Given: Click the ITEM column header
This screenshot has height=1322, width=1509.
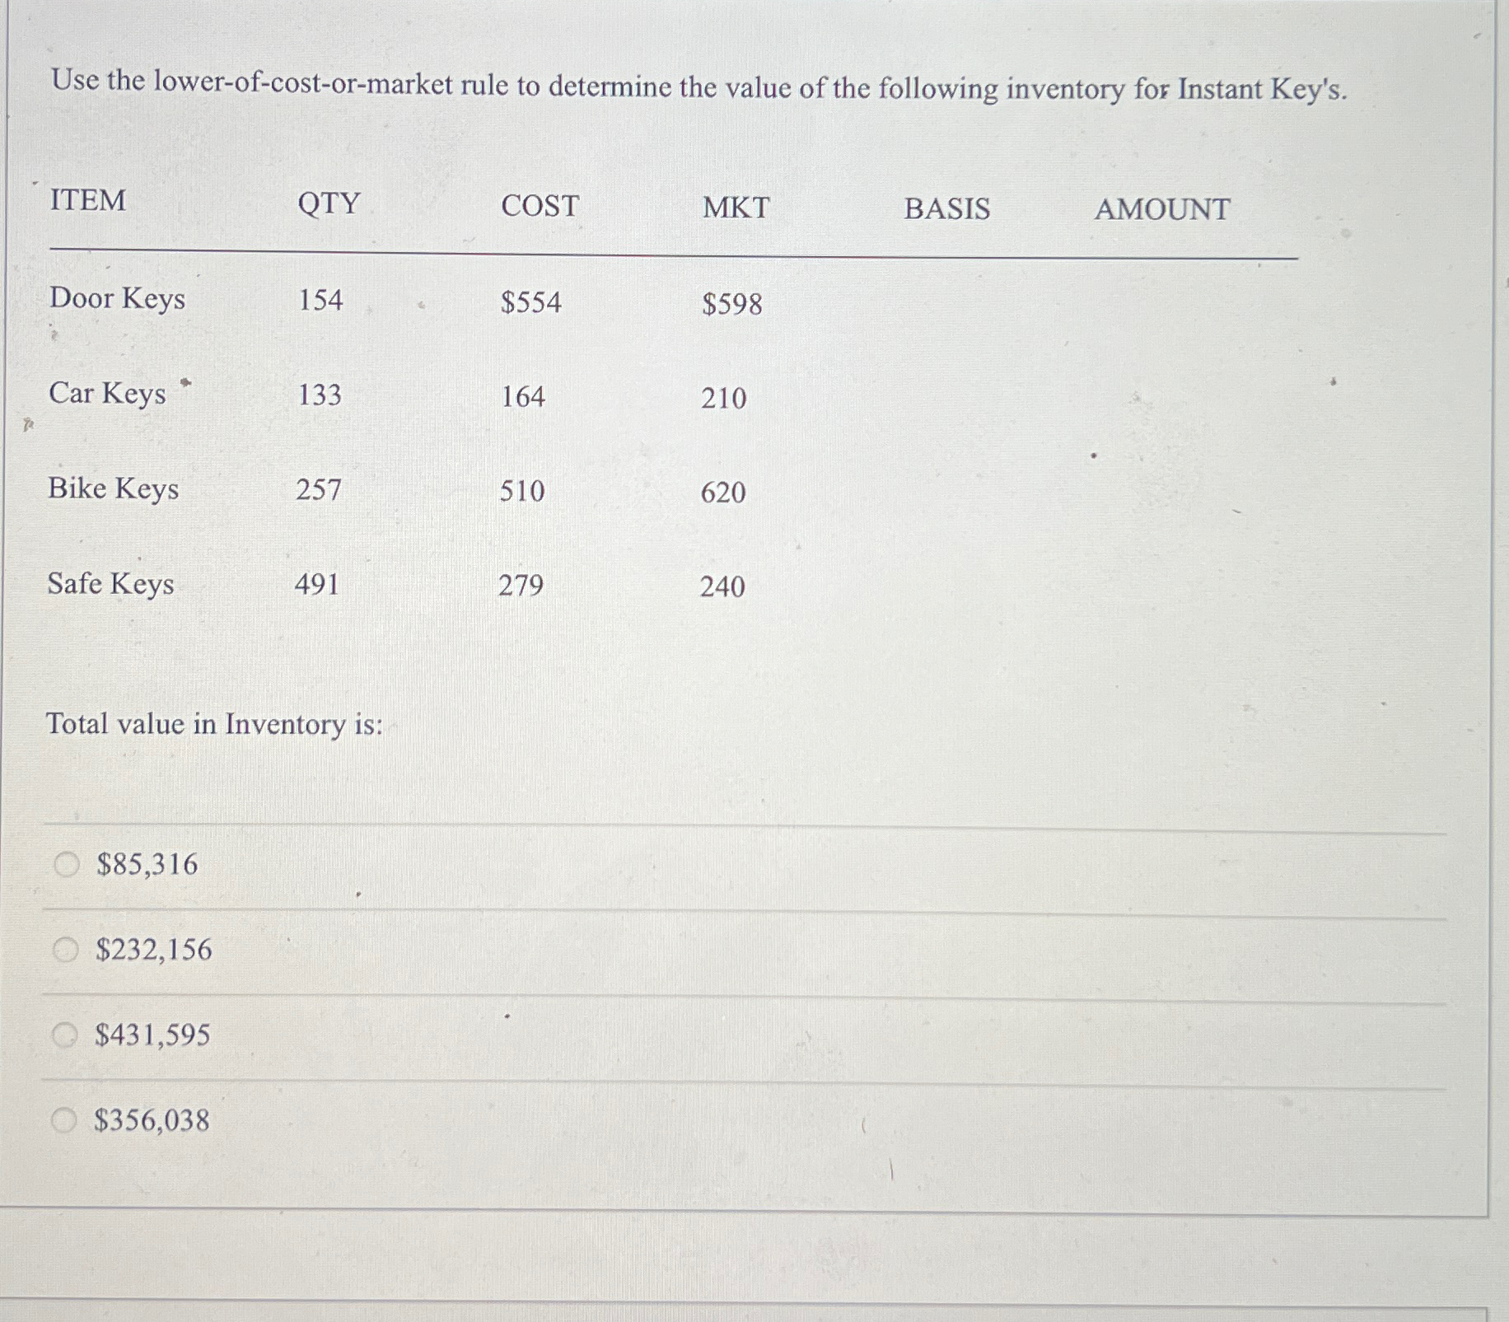Looking at the screenshot, I should pos(88,200).
